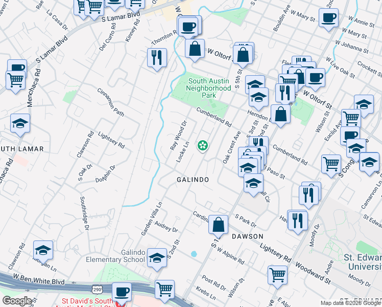The image size is (382, 307).
Task: Open the grocery cart marker near S Congress
Action: tap(331, 165)
